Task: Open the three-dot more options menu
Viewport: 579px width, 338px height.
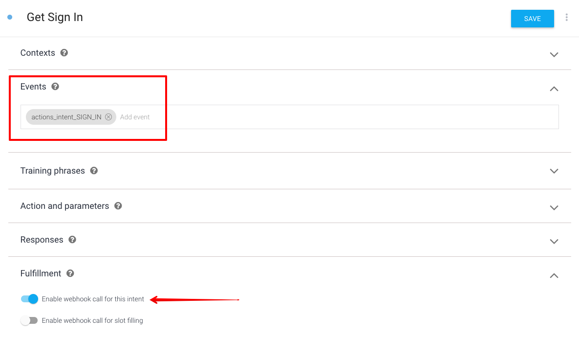Action: [x=566, y=18]
